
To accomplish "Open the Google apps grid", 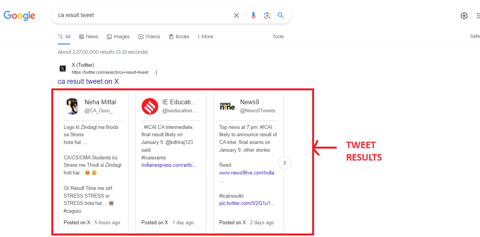I will coord(478,16).
